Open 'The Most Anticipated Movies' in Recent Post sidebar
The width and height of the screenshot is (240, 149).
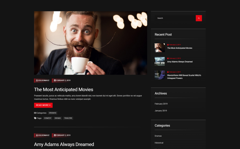coord(179,48)
